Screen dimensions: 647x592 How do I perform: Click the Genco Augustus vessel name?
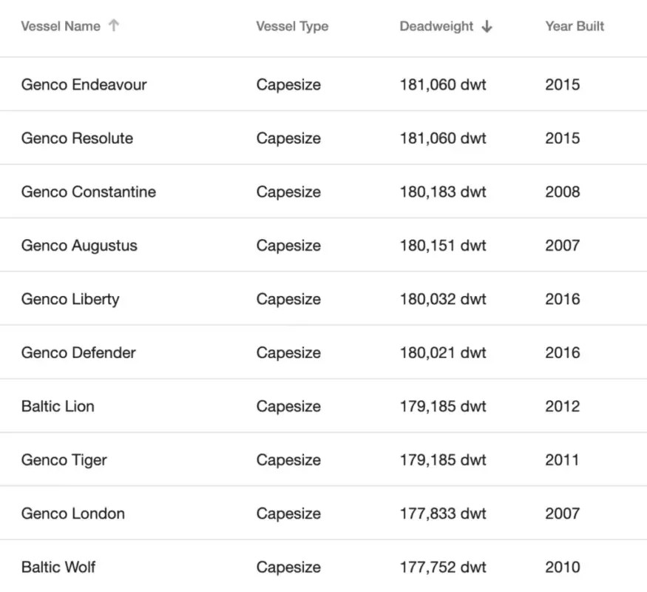78,245
